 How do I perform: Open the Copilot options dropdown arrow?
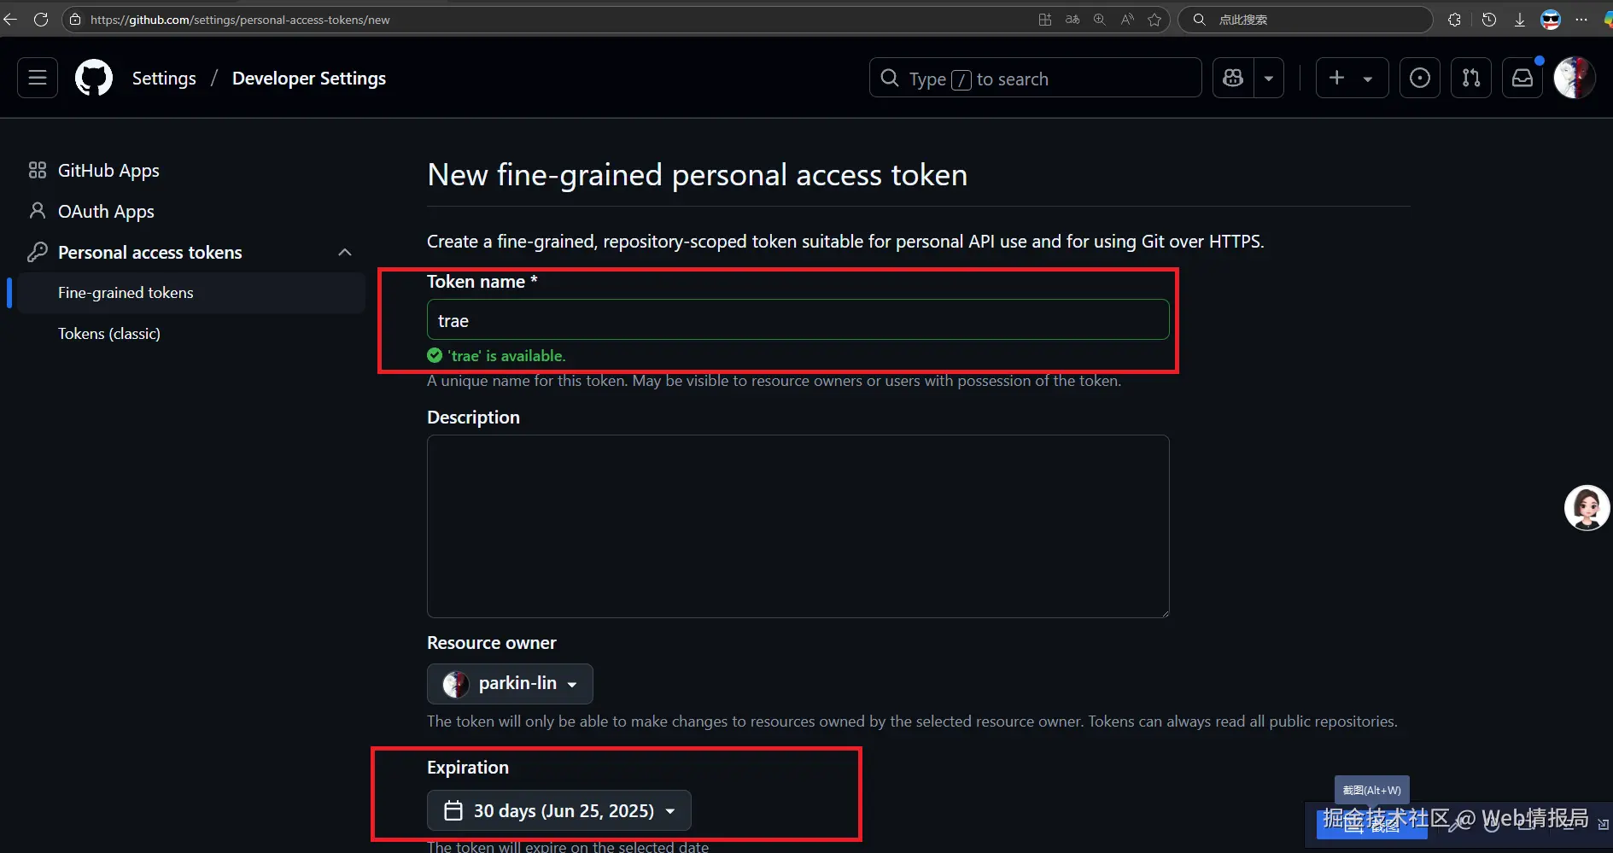(1269, 78)
